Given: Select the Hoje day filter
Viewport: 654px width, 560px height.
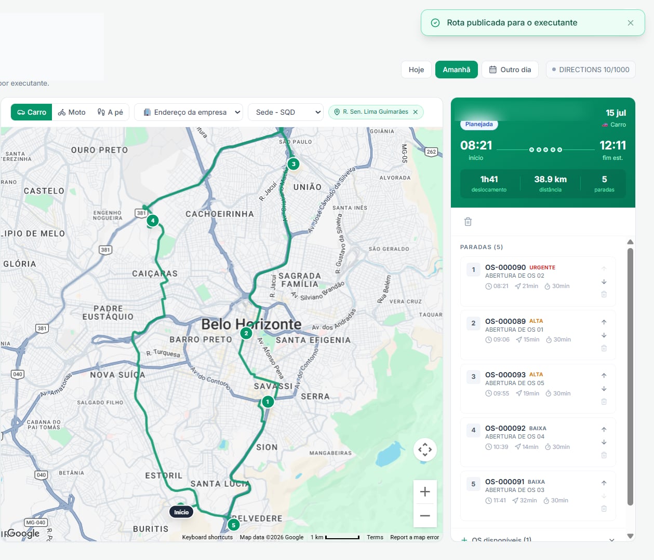Looking at the screenshot, I should pyautogui.click(x=416, y=70).
